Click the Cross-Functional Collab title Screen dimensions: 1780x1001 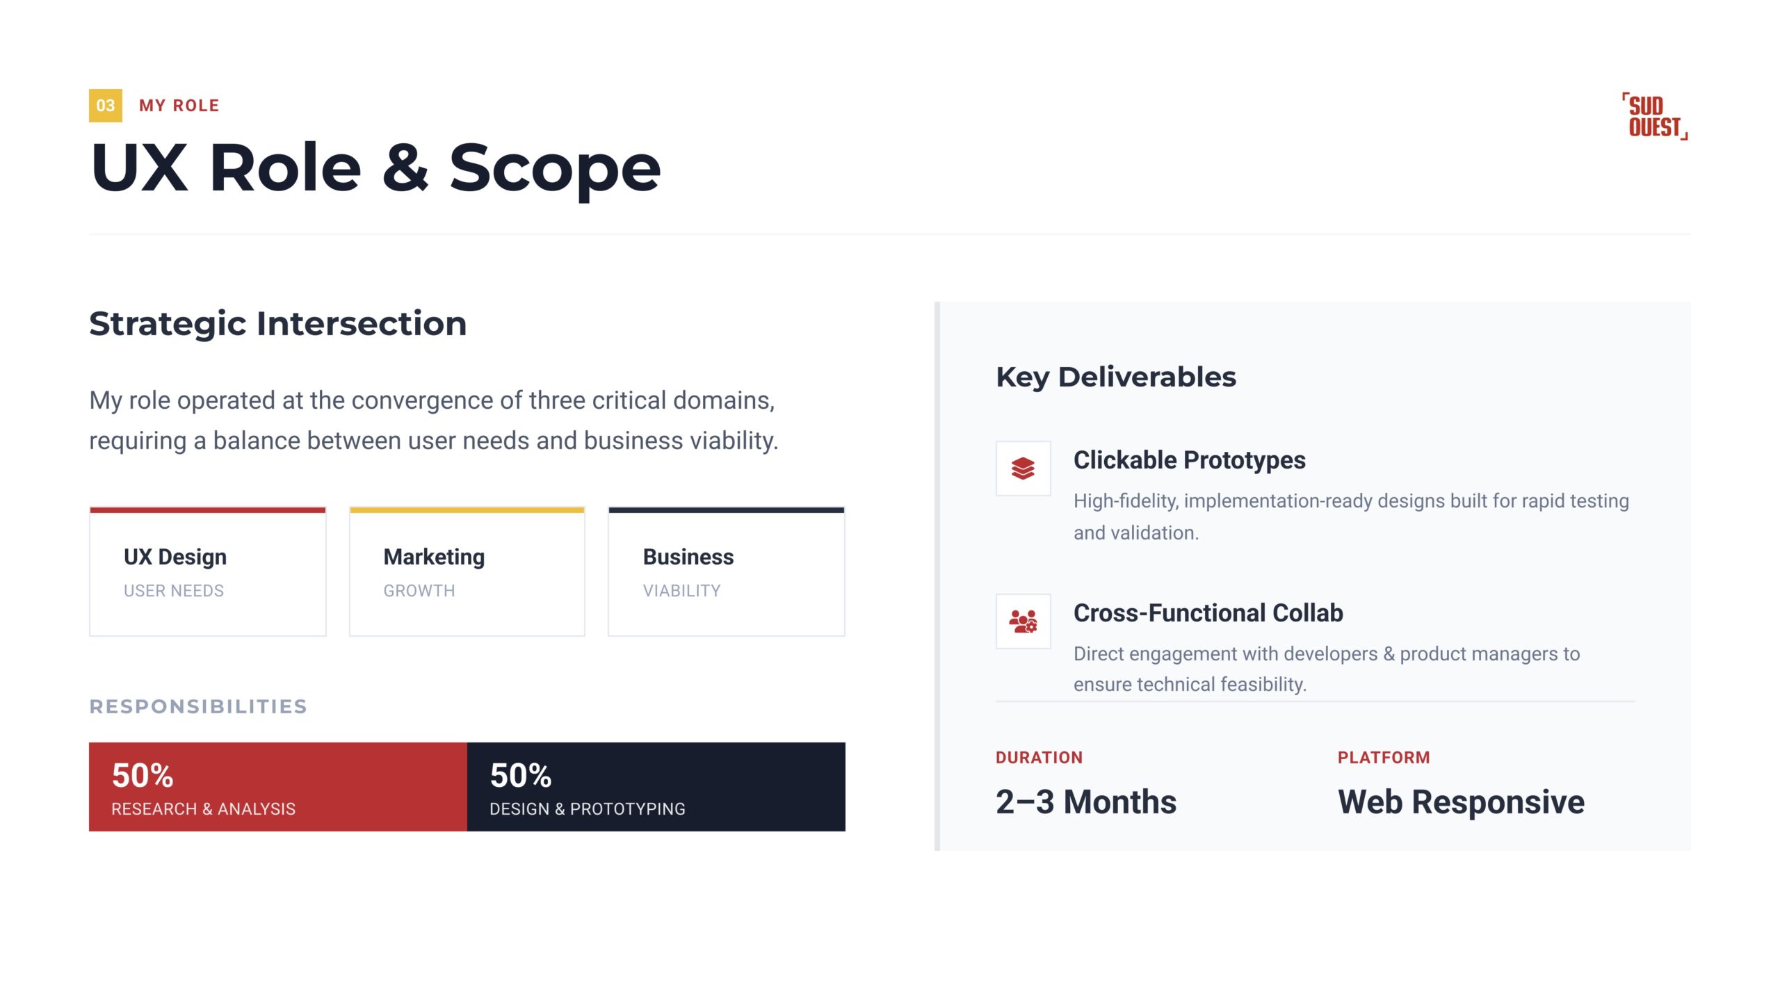tap(1208, 613)
